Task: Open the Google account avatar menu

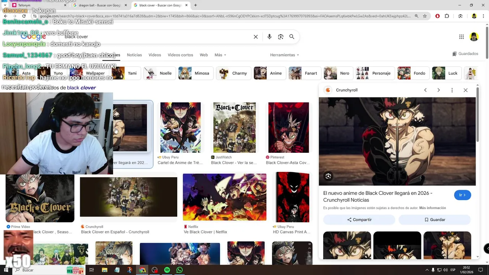Action: pos(474,37)
